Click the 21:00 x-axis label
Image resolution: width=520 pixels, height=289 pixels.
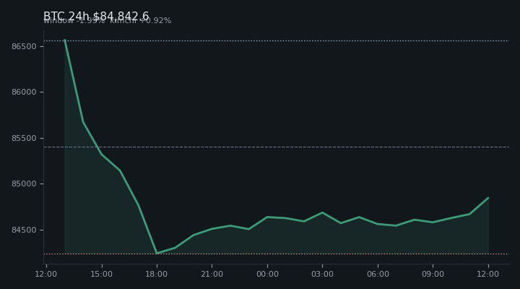pos(212,274)
